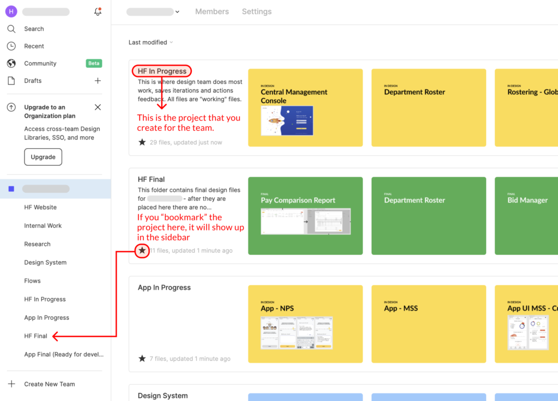Bookmark the HF Final project via its star
This screenshot has height=401, width=558.
(x=142, y=251)
